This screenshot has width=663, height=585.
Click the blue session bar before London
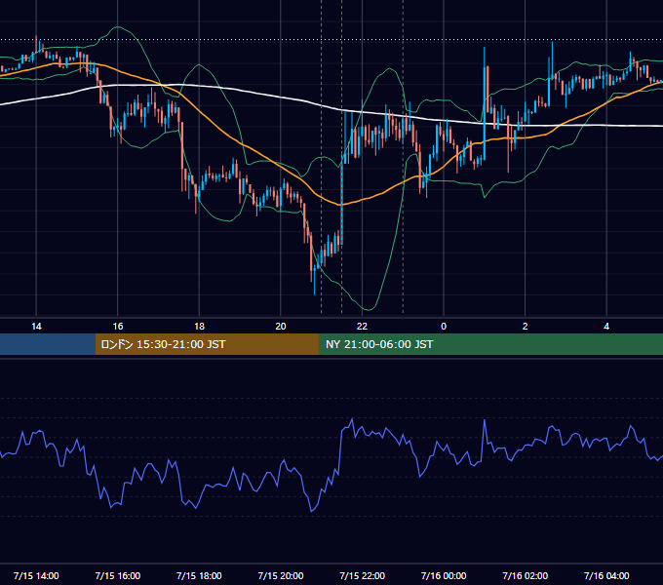[x=48, y=344]
